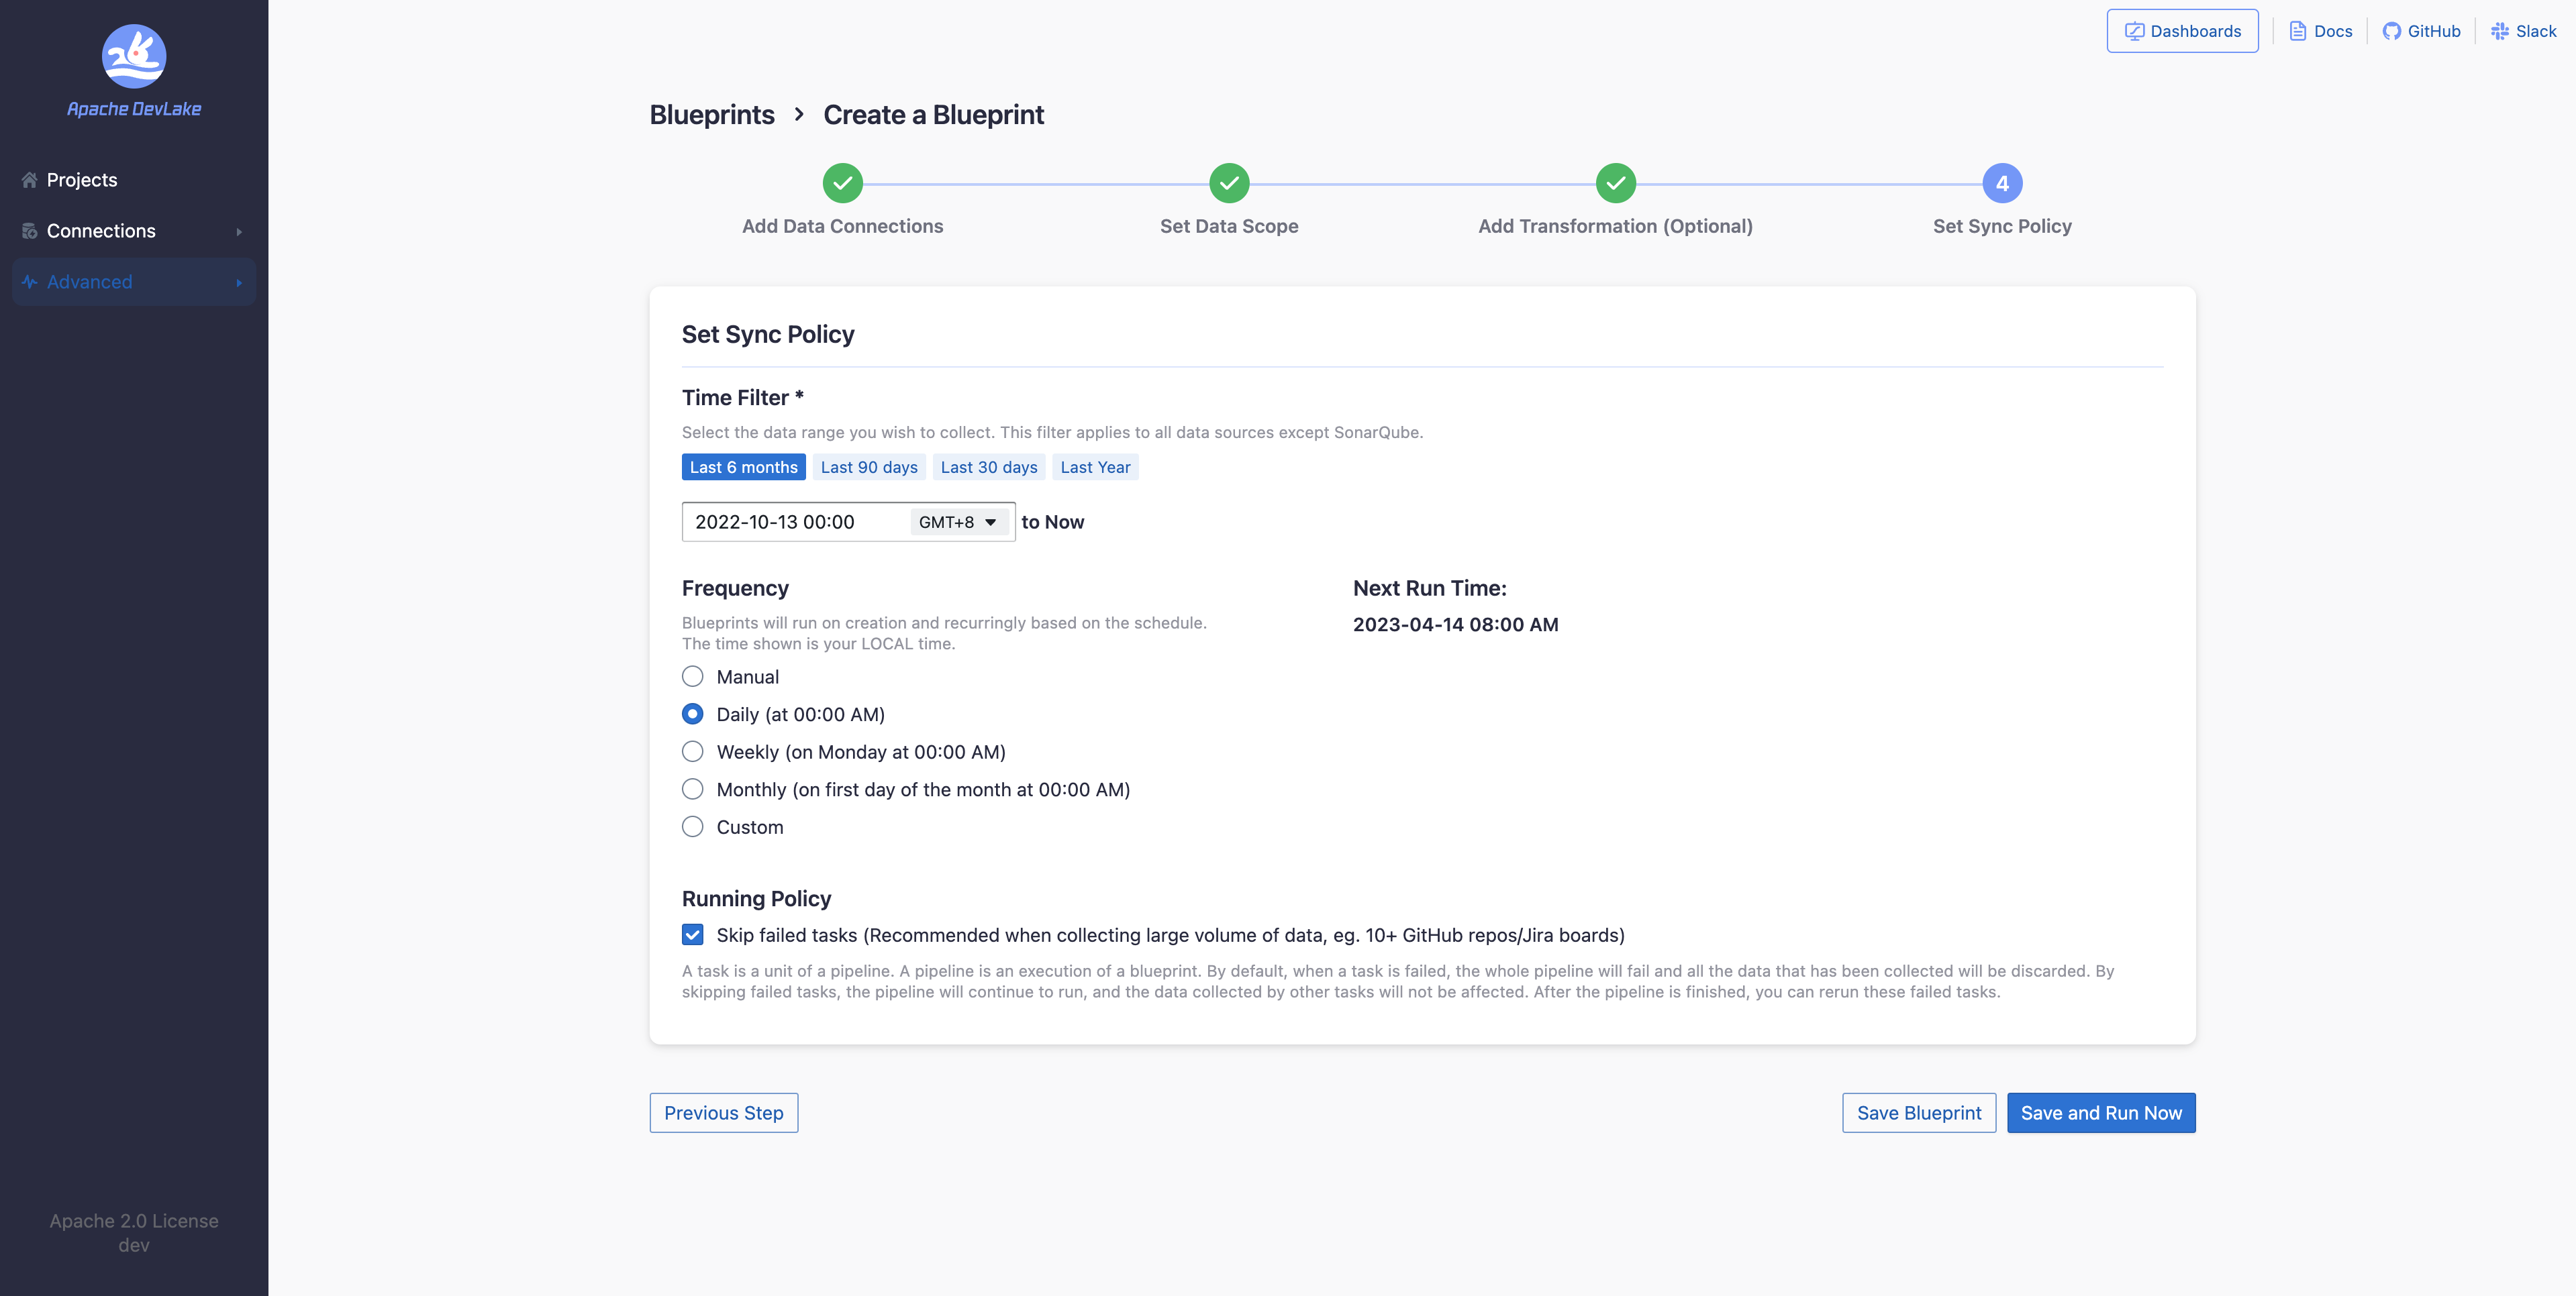
Task: Click the Apache DevLake logo icon
Action: tap(134, 56)
